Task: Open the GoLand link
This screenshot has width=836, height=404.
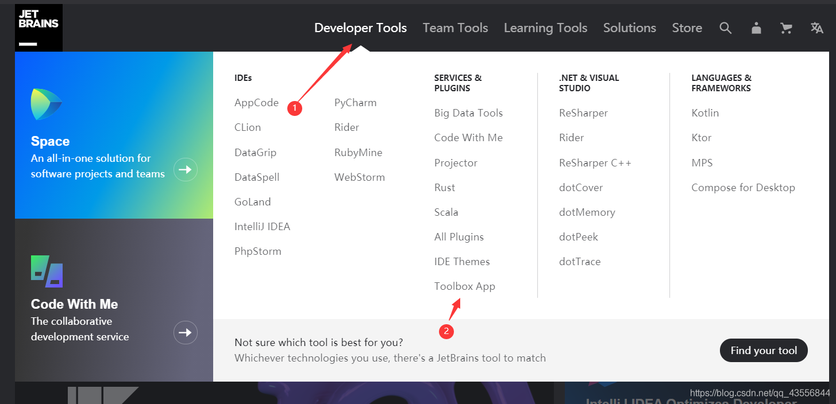Action: [x=252, y=202]
